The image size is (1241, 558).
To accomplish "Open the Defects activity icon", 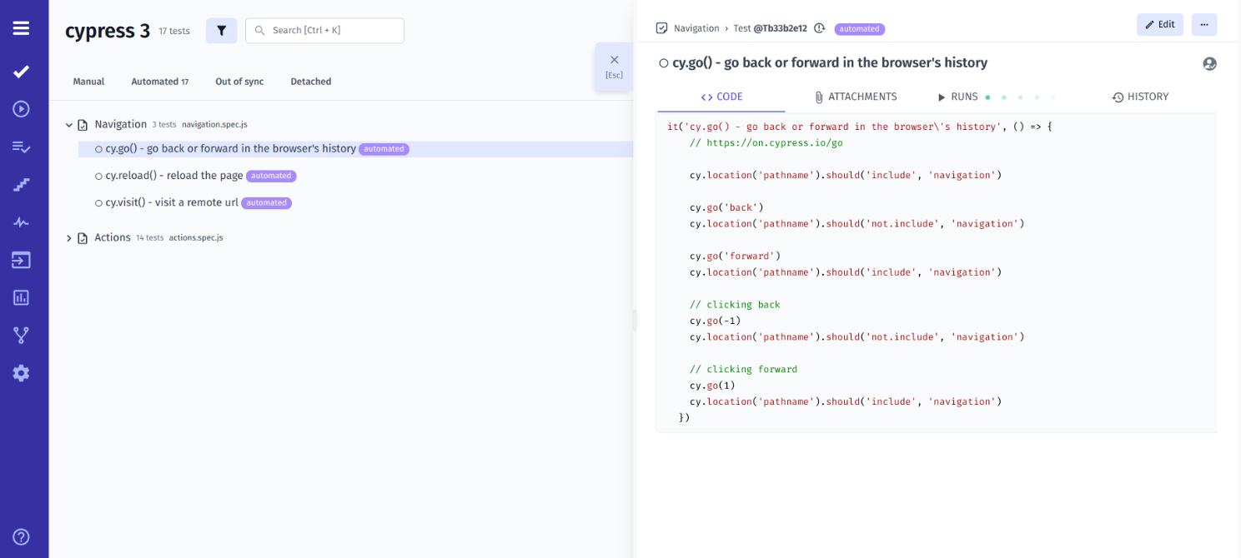I will 21,222.
